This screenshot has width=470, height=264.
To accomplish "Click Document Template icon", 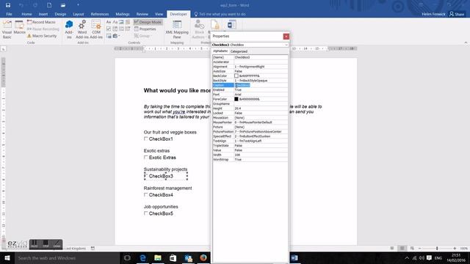I will point(231,25).
